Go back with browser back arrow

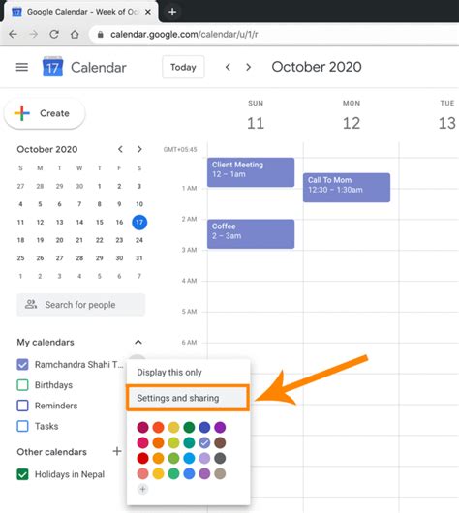14,34
